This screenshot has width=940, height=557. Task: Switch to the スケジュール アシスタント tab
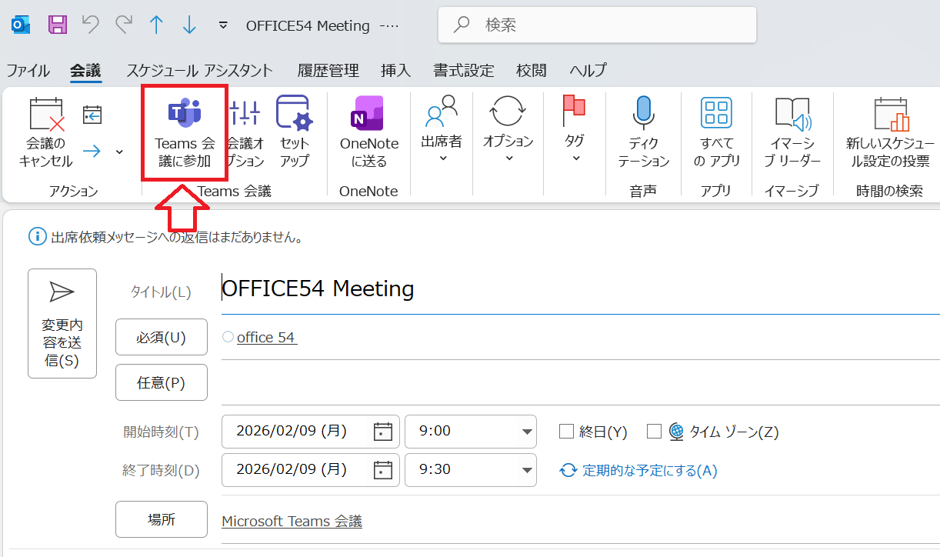[x=198, y=70]
